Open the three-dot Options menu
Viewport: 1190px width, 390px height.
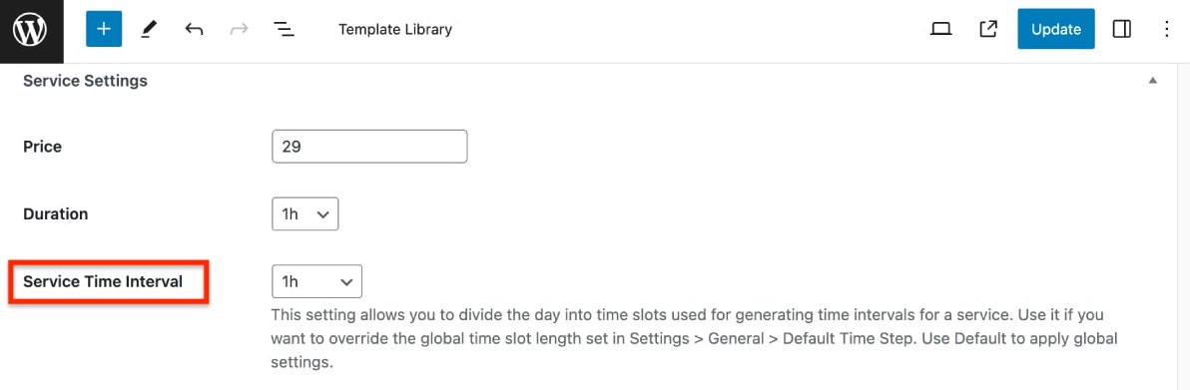point(1167,30)
